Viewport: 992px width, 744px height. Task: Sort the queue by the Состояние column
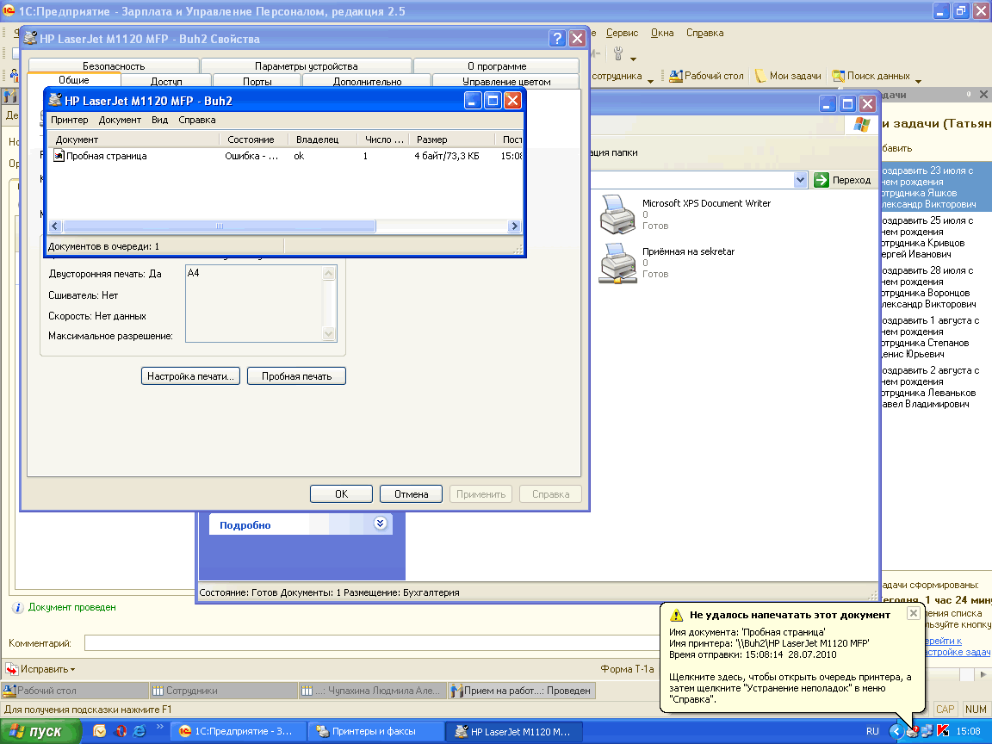[254, 139]
